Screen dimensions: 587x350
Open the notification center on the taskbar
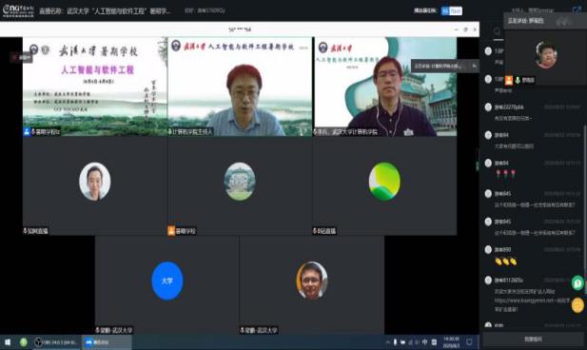(469, 342)
